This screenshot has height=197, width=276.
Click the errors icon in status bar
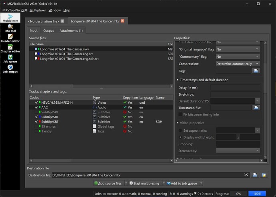click(x=195, y=193)
